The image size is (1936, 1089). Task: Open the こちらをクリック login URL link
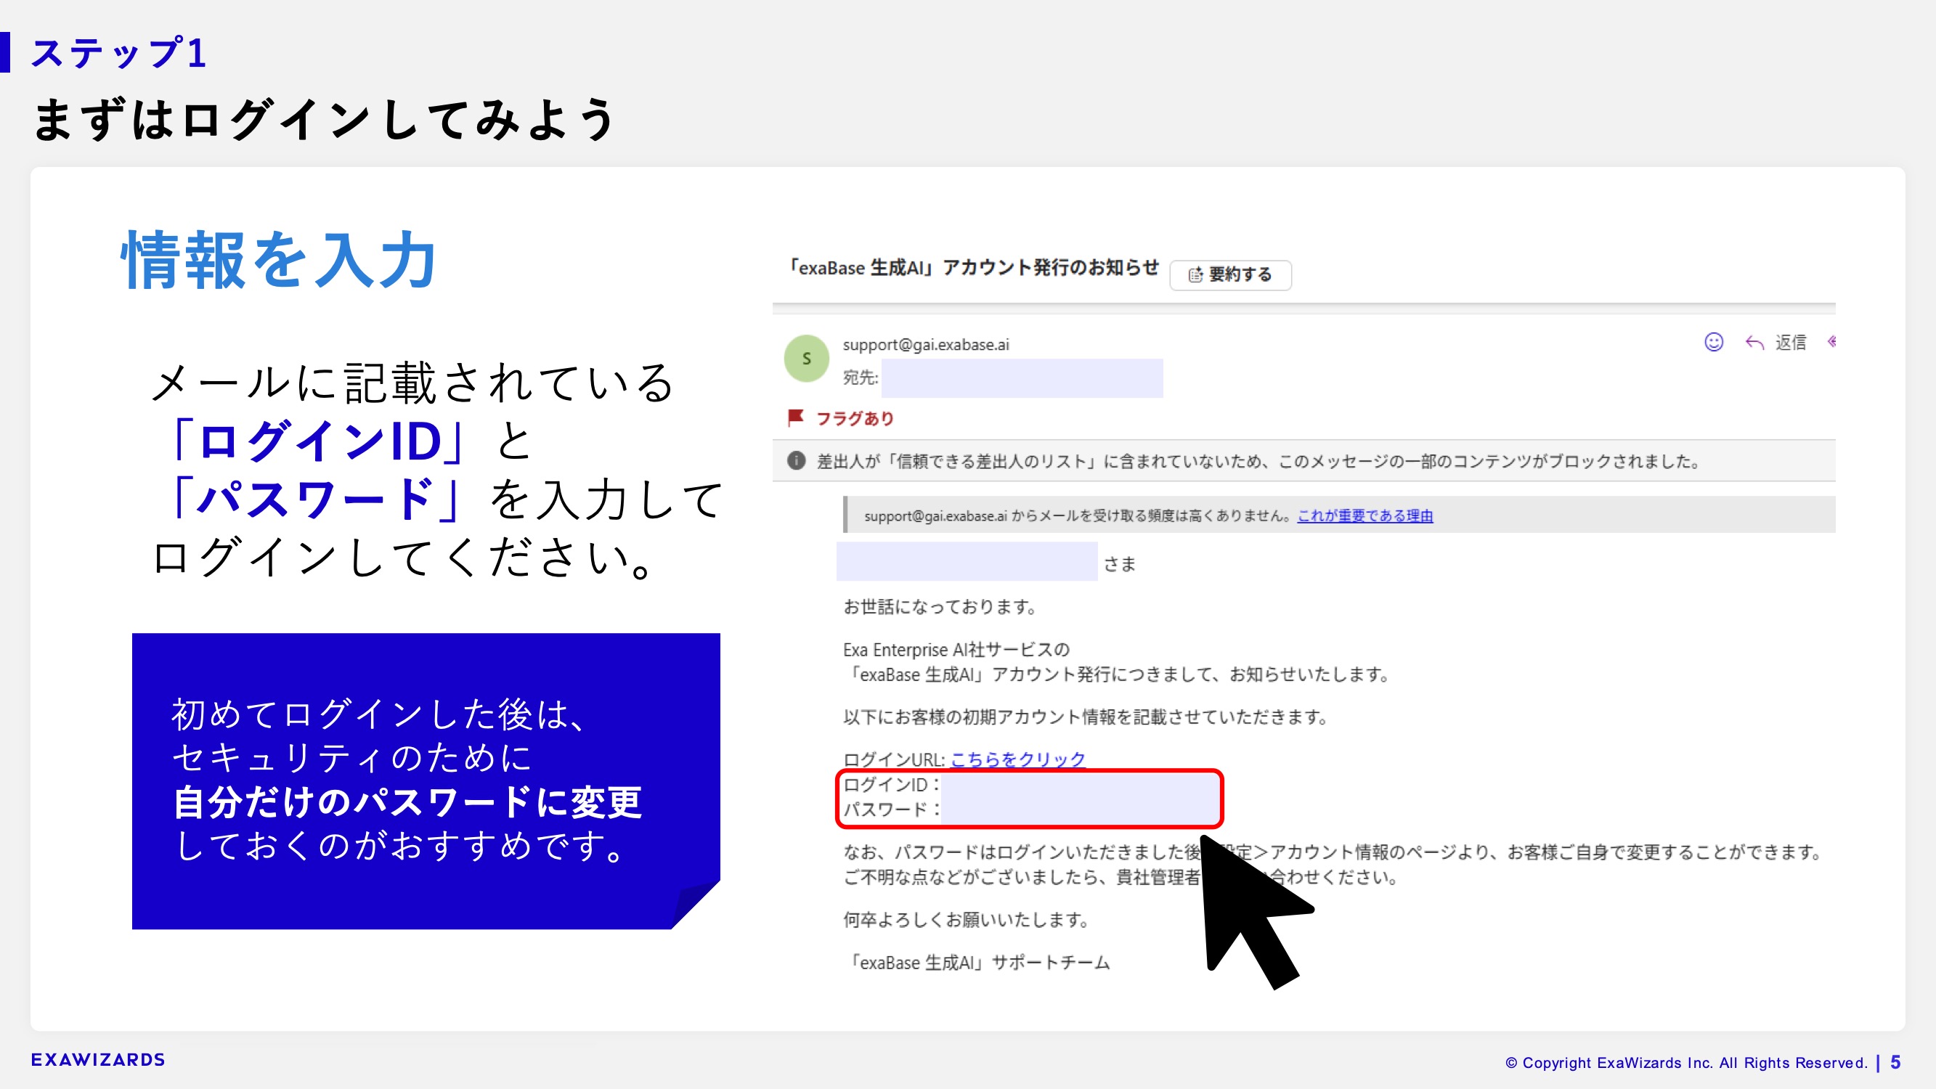[x=1017, y=759]
